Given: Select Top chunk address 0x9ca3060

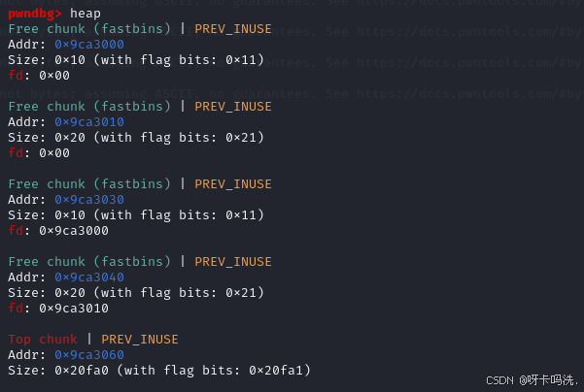Looking at the screenshot, I should pos(89,355).
